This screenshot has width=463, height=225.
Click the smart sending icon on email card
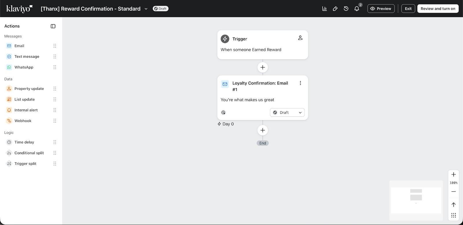pyautogui.click(x=223, y=113)
